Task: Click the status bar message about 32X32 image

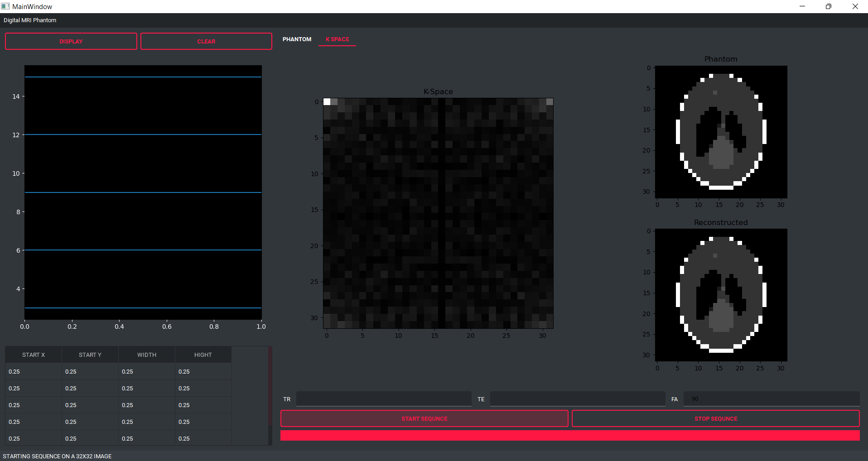Action: coord(57,456)
